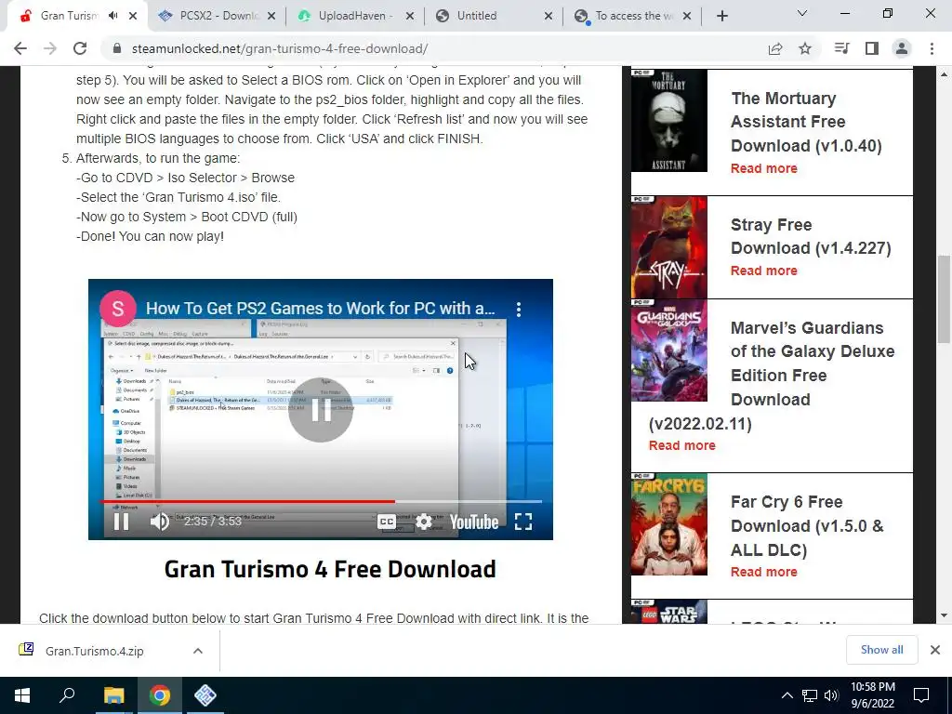The image size is (952, 714).
Task: Click Guardians of the Galaxy cover thumbnail
Action: (669, 350)
